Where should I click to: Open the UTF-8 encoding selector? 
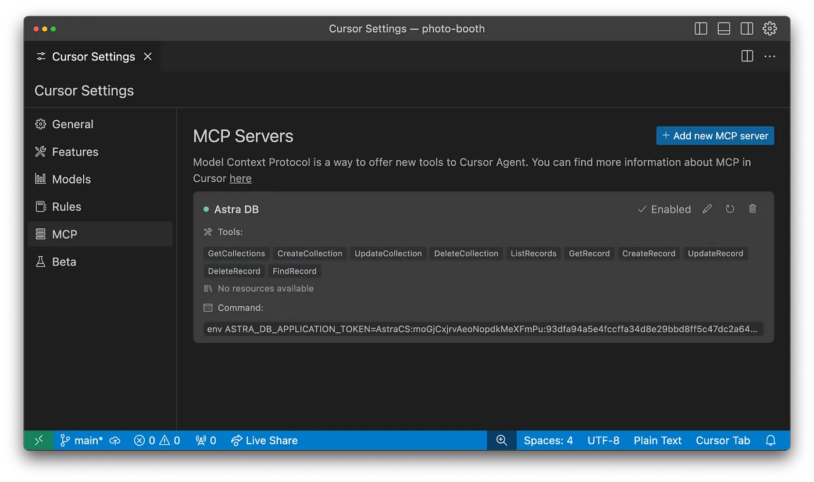pos(603,441)
